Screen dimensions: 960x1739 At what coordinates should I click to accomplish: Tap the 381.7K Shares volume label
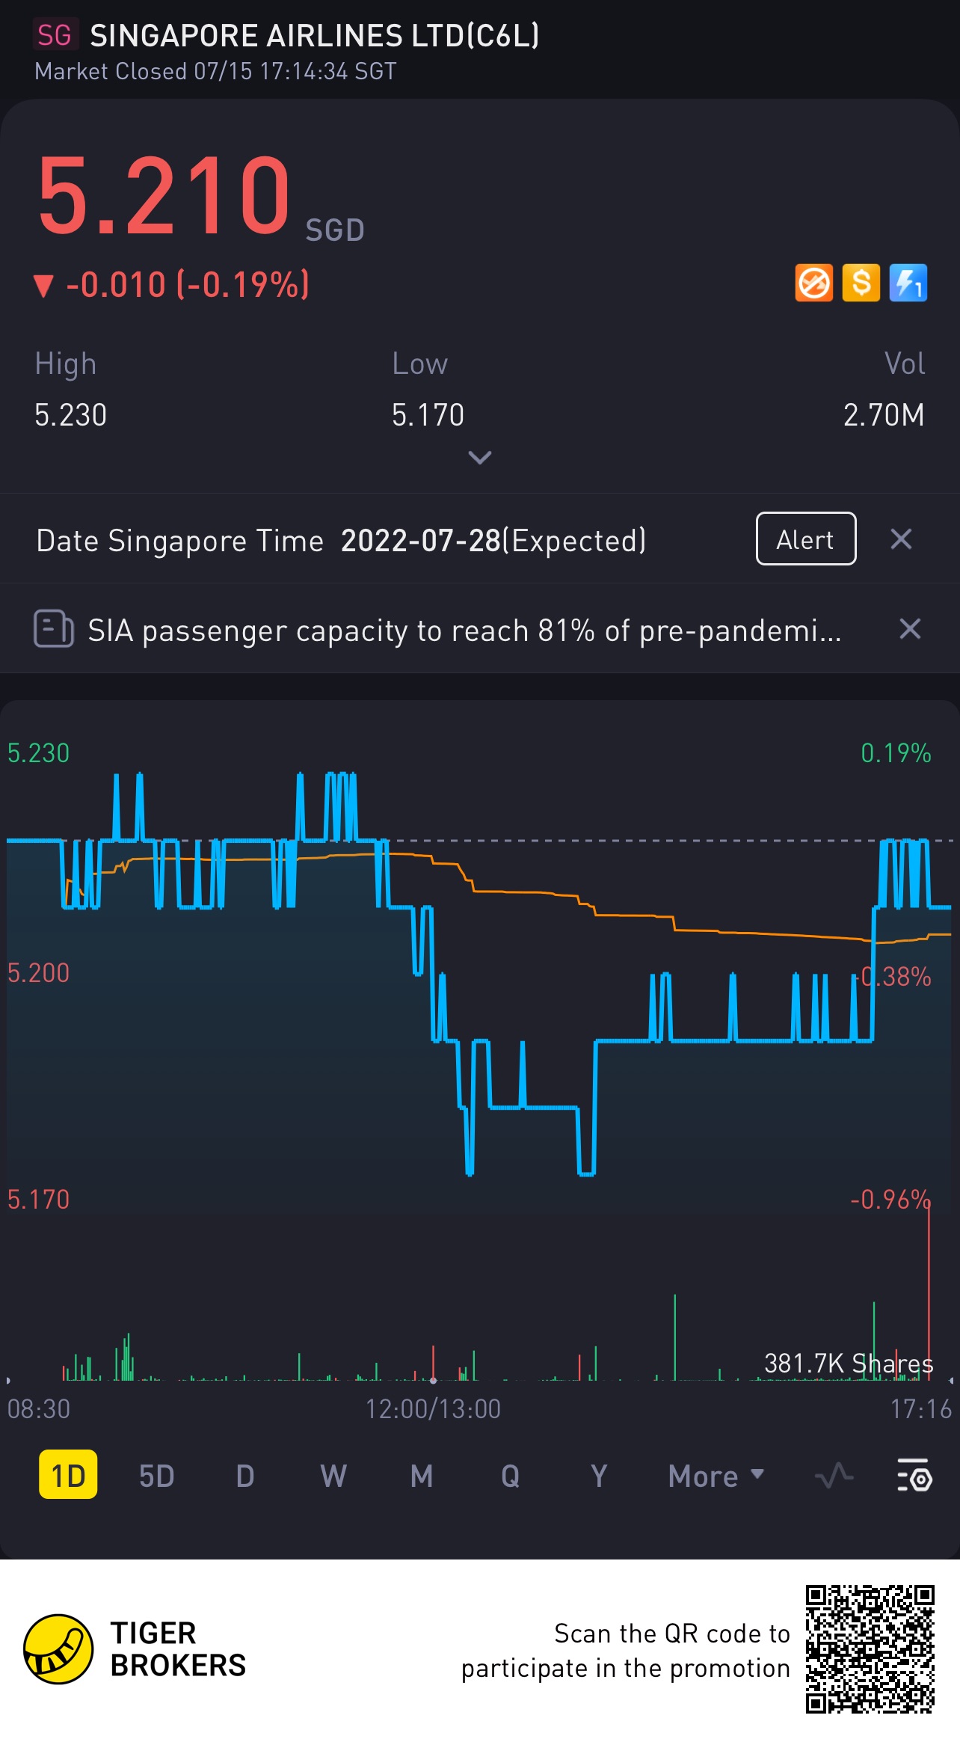point(849,1364)
